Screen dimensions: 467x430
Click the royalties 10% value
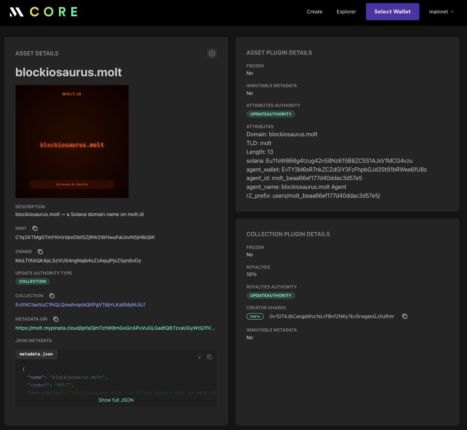pyautogui.click(x=251, y=274)
